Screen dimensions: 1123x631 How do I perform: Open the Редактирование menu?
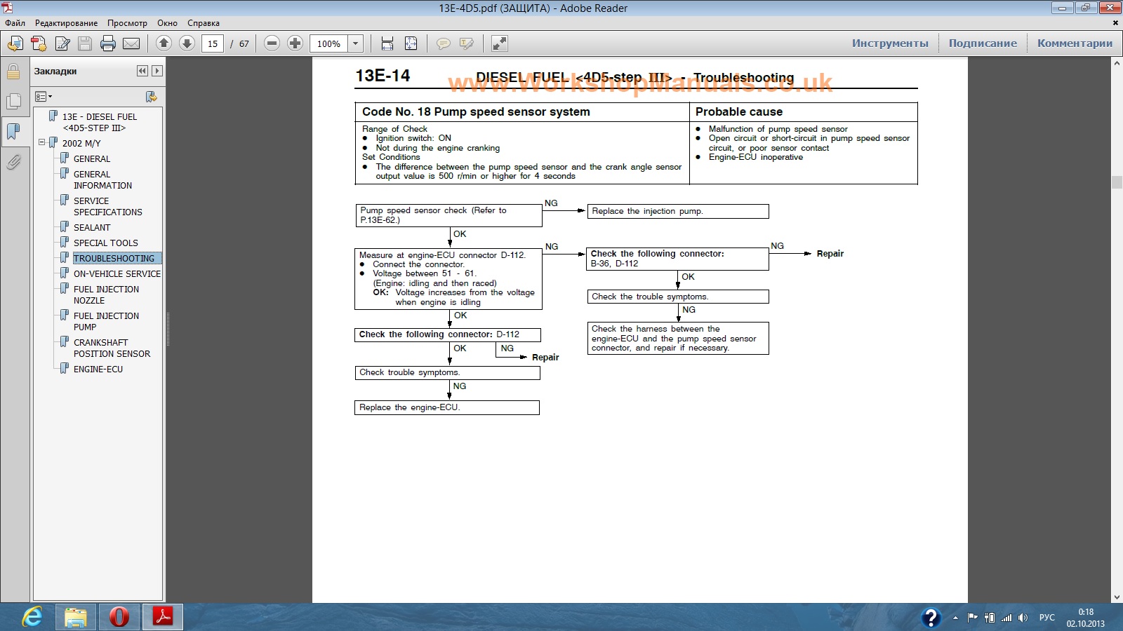67,23
